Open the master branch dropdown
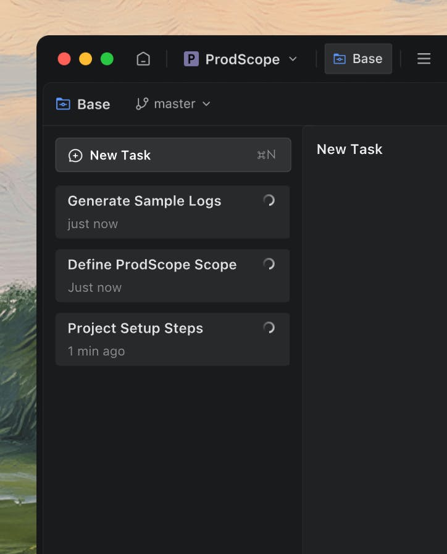The image size is (447, 554). coord(174,104)
